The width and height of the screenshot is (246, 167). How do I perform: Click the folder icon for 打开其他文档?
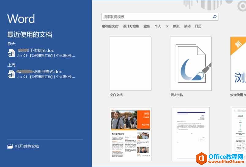tap(10, 146)
